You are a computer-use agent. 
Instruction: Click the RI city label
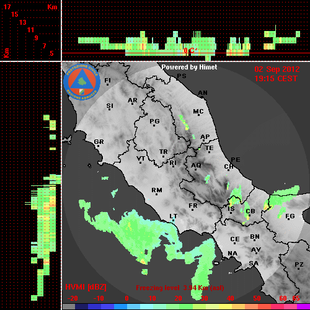point(173,163)
